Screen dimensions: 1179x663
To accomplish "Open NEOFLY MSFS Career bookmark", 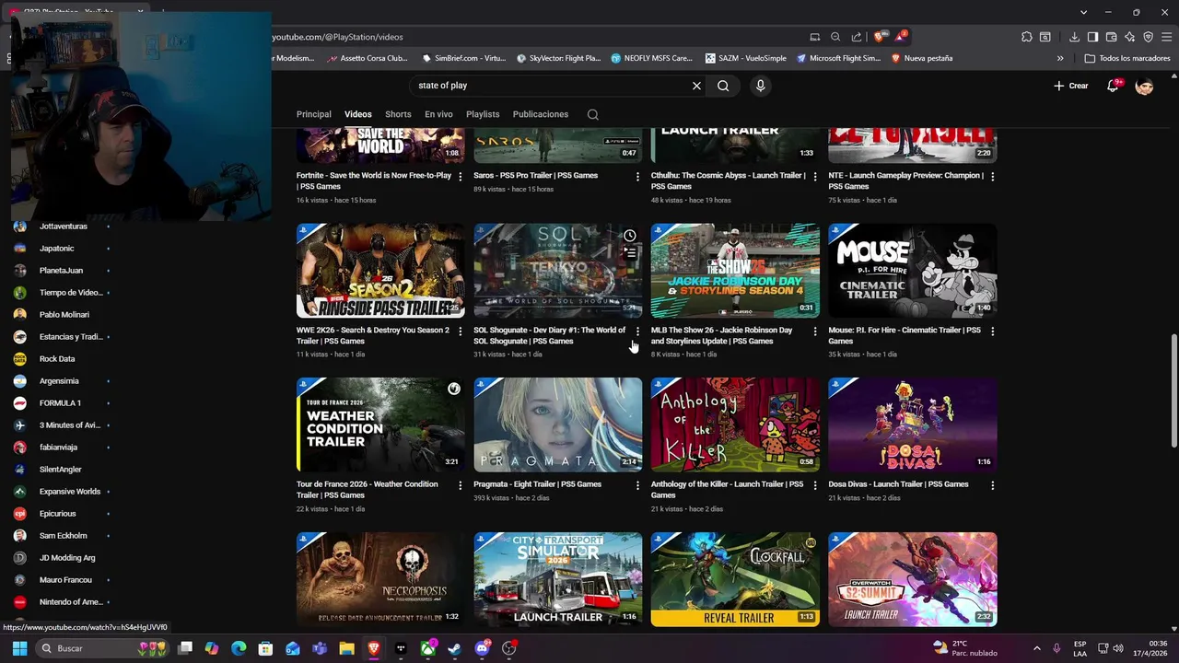I will [x=652, y=58].
